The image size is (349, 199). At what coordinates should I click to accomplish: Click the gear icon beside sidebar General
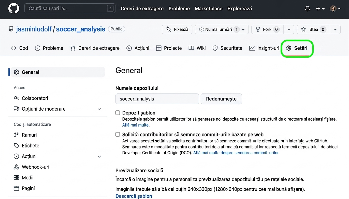coord(16,72)
